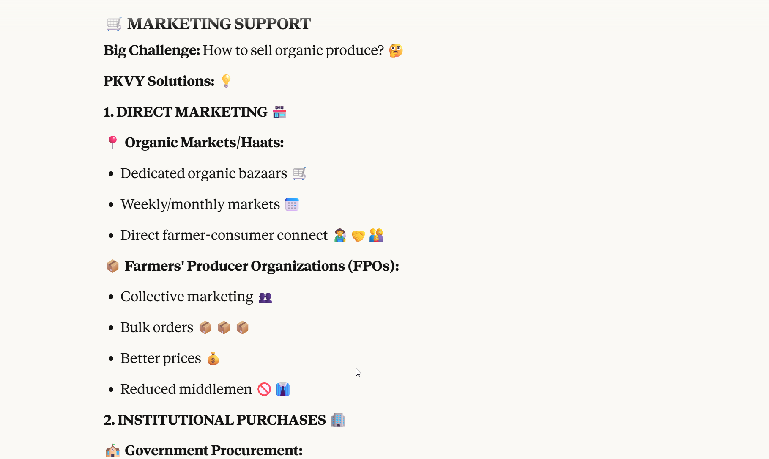The height and width of the screenshot is (459, 769).
Task: Click the middle package emoji after Bulk orders
Action: (224, 327)
